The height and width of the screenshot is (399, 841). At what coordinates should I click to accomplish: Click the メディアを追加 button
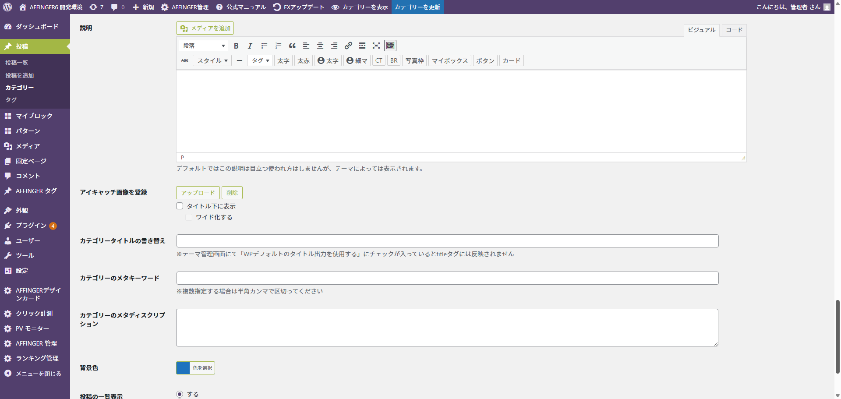coord(205,28)
